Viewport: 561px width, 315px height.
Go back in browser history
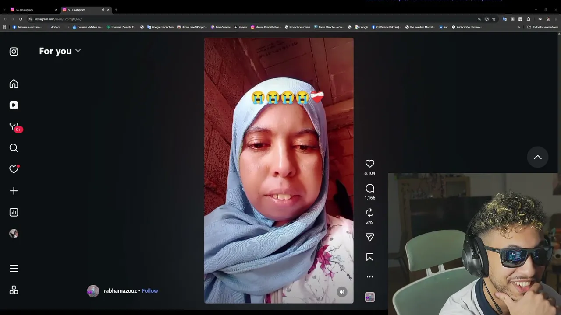point(5,19)
